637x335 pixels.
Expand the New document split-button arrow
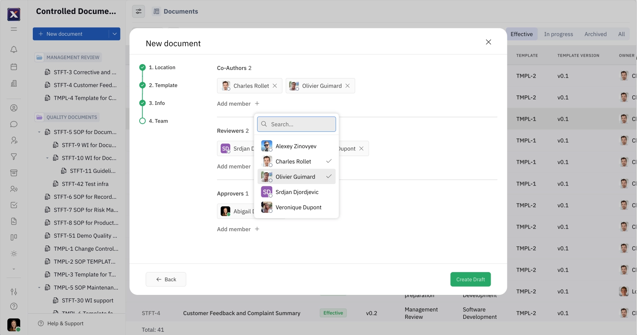pos(114,33)
